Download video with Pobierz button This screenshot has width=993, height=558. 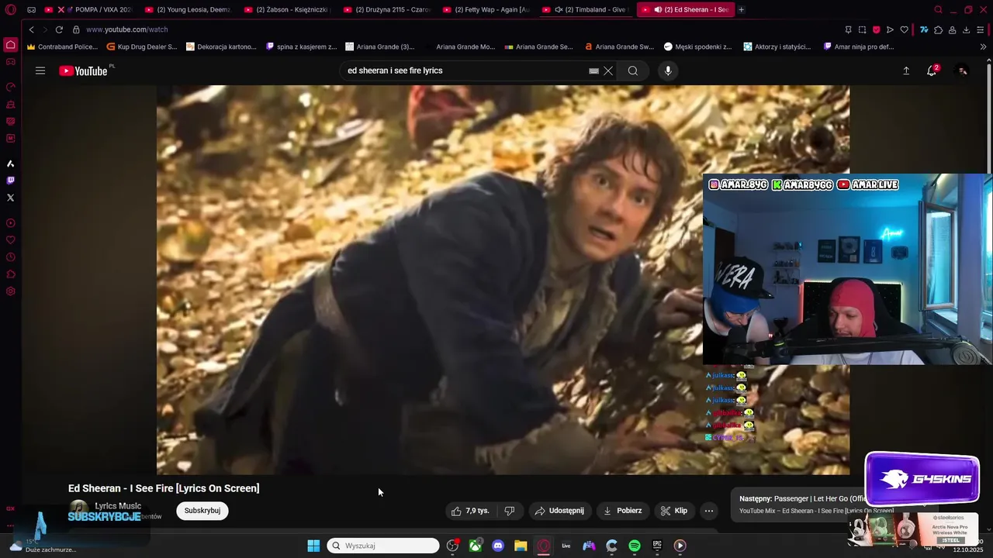(623, 511)
